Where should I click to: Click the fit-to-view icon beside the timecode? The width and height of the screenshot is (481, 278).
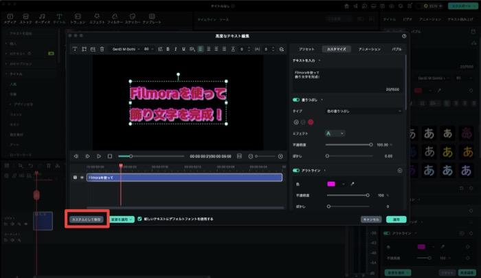(x=239, y=156)
